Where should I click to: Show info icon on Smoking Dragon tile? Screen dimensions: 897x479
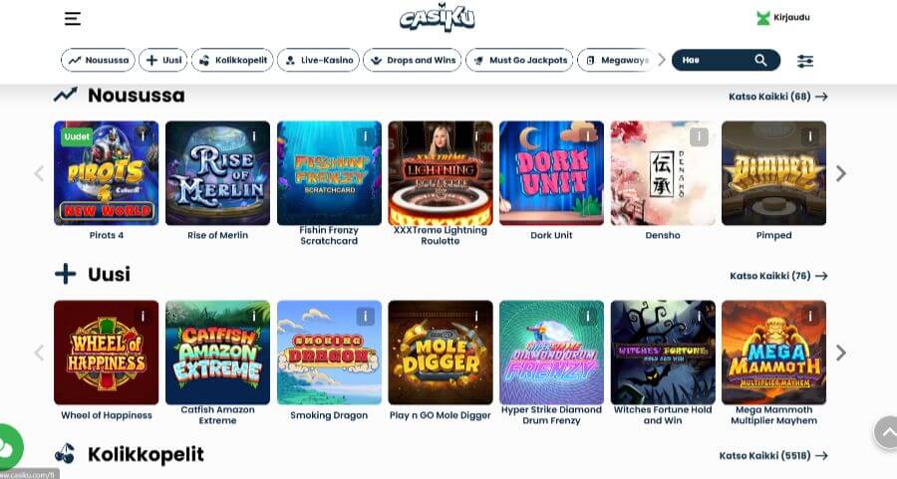pos(365,316)
